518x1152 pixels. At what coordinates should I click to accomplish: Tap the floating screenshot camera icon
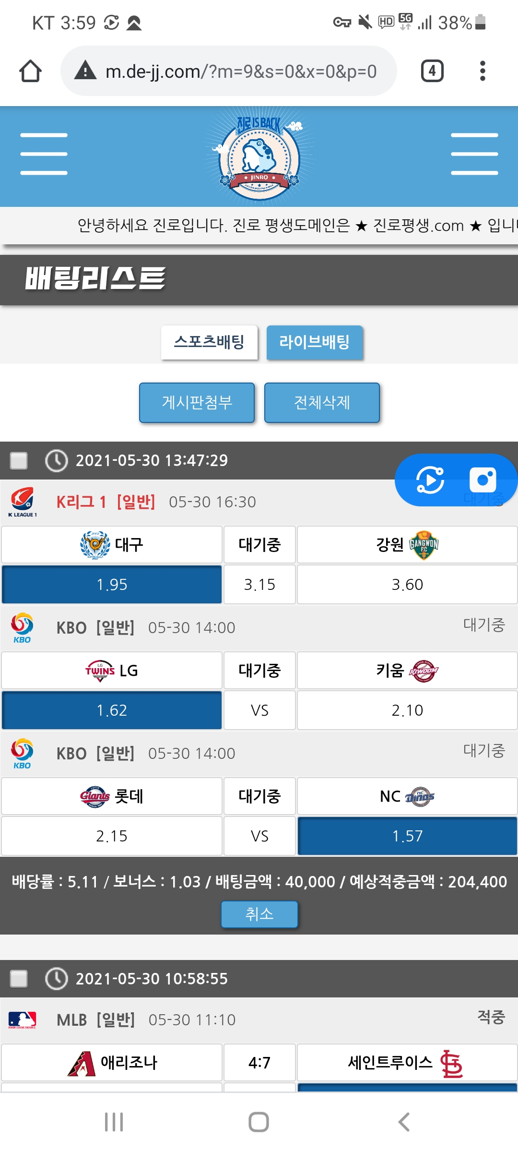[483, 480]
